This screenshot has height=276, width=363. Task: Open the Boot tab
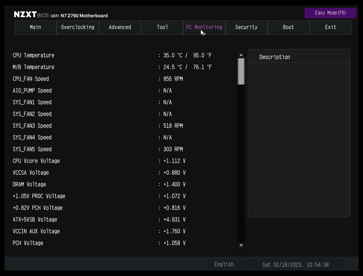click(289, 27)
